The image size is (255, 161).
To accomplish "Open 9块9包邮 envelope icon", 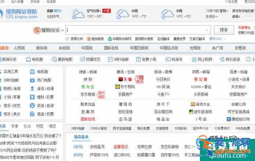I will click(x=110, y=59).
